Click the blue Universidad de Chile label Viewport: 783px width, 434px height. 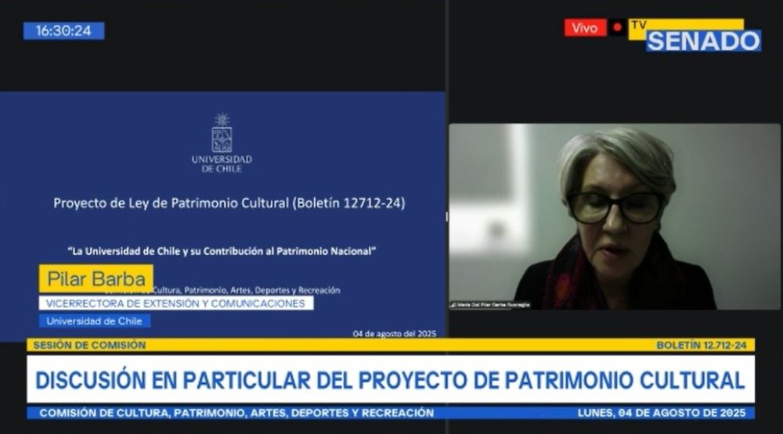coord(95,321)
